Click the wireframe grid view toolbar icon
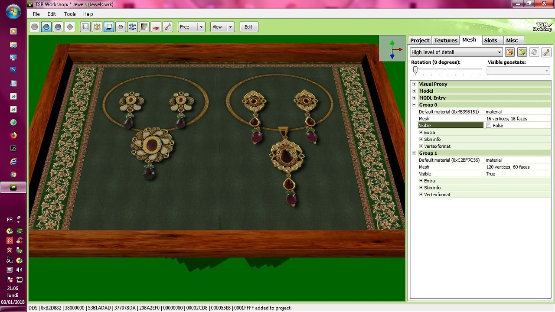The image size is (555, 312). (85, 27)
